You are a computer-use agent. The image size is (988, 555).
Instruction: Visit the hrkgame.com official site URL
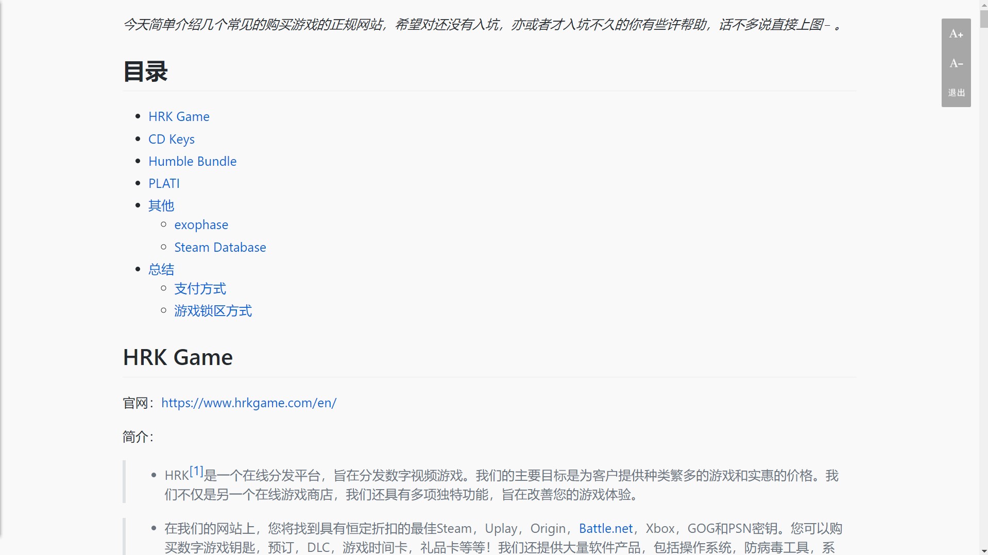click(x=249, y=403)
